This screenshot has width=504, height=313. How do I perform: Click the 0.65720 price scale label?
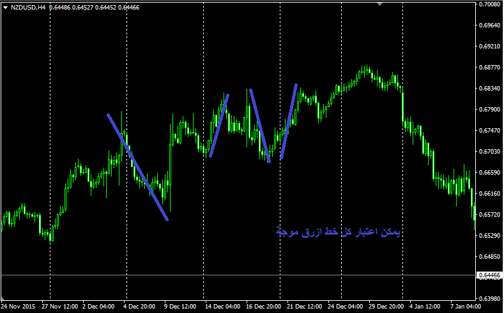pyautogui.click(x=489, y=215)
